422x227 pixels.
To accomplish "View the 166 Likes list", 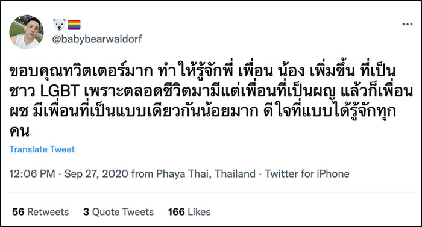I will 189,212.
